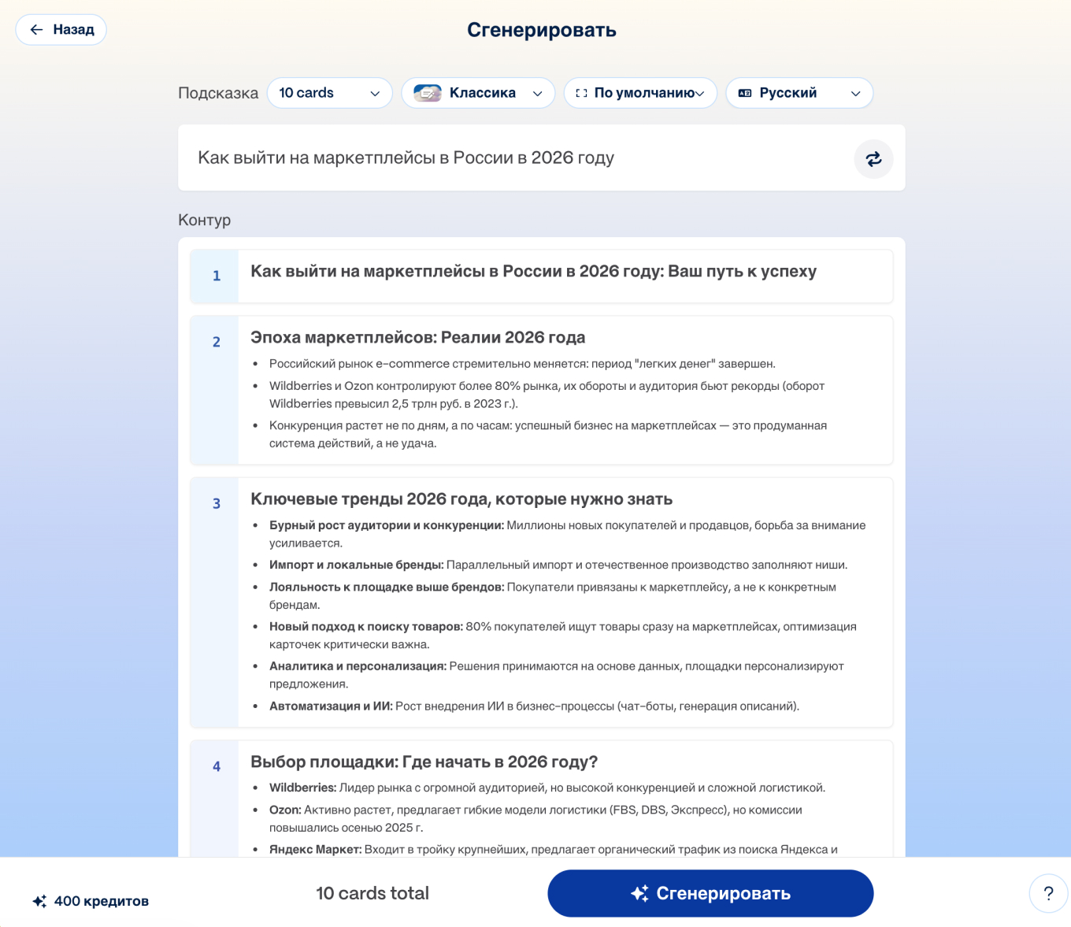Click the Назад button
Viewport: 1071px width, 927px height.
click(61, 29)
